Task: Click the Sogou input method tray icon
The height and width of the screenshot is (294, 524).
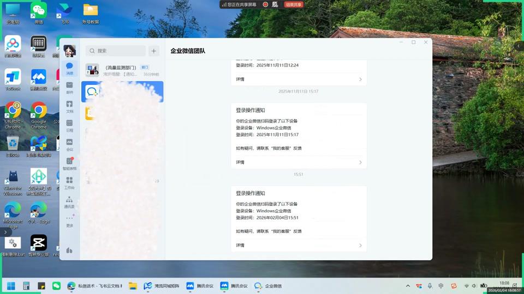Action: pos(454,286)
